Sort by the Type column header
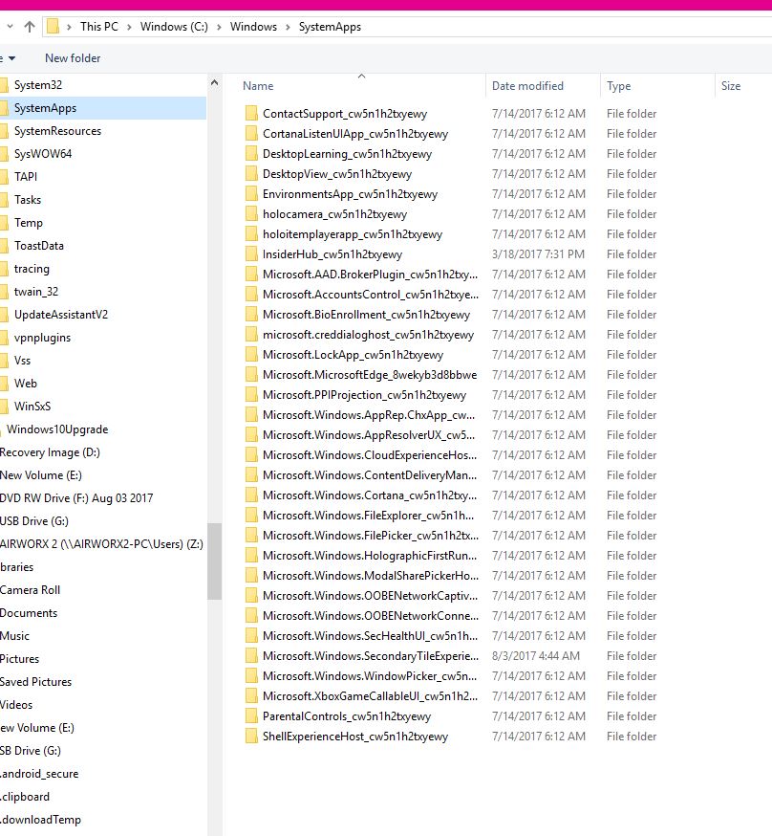 pyautogui.click(x=619, y=86)
